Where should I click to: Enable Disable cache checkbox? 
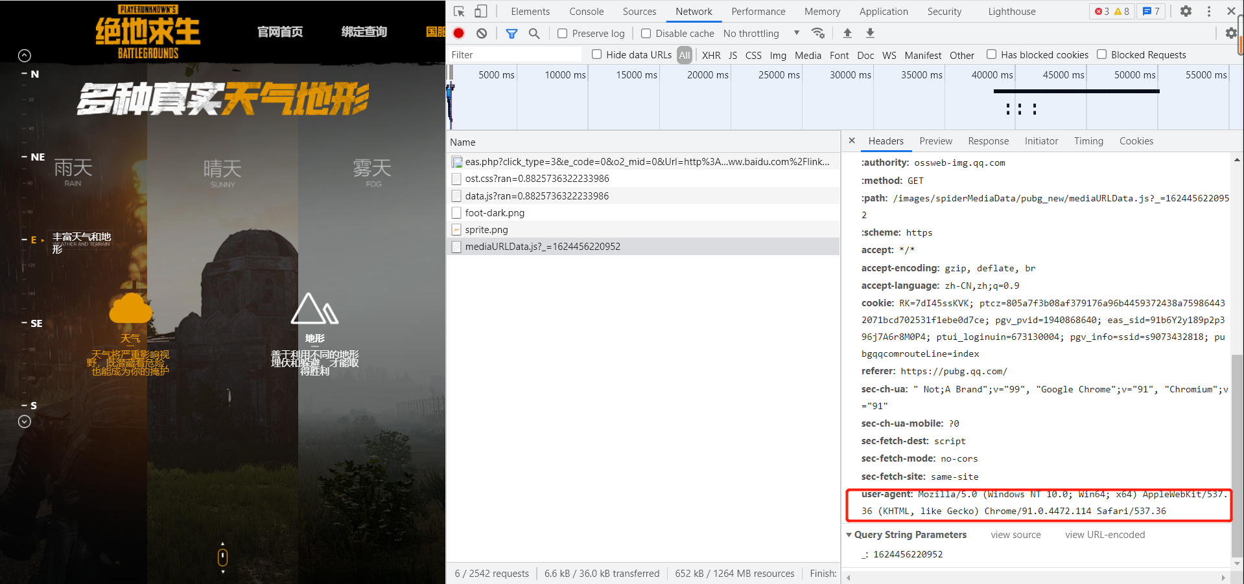tap(646, 33)
